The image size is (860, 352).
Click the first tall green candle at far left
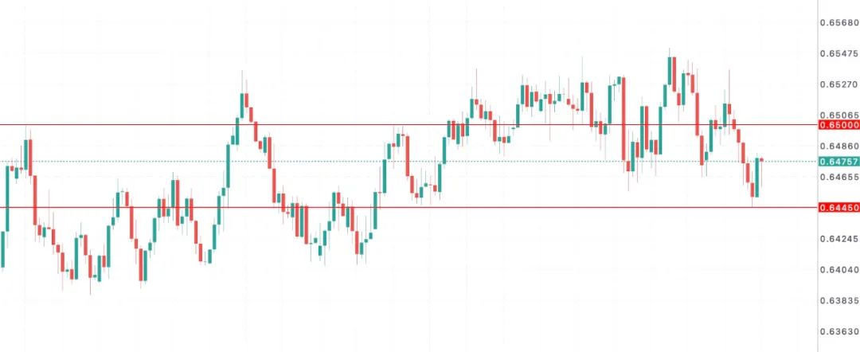[x=8, y=199]
